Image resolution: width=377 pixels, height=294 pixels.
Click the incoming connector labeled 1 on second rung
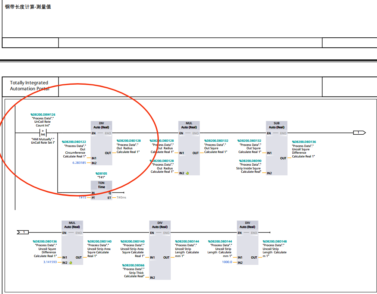(x=23, y=232)
